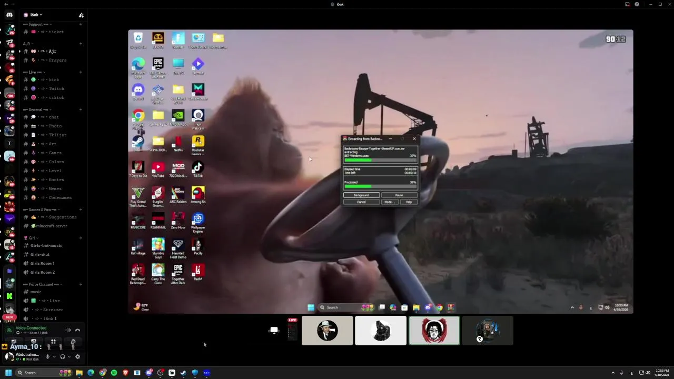Open the Windows Start menu
The image size is (674, 379).
click(8, 373)
